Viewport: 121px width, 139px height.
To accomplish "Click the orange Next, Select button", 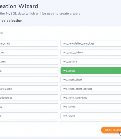I will (111, 130).
